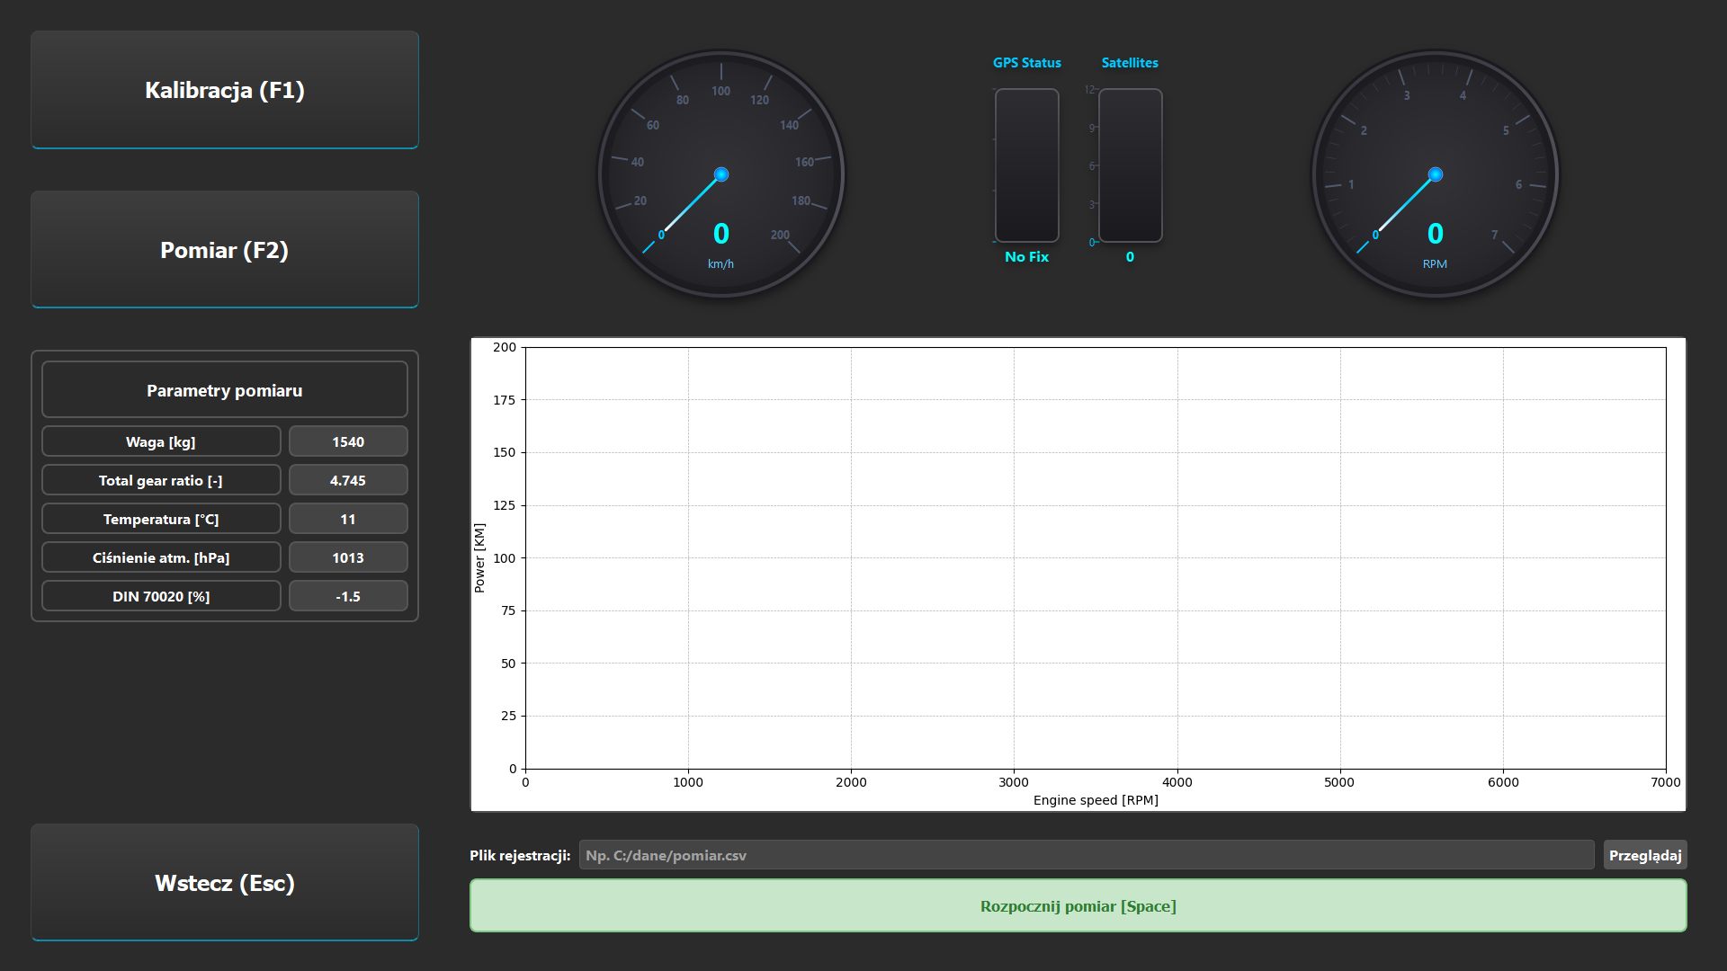This screenshot has width=1727, height=971.
Task: Click inside the power chart plot area
Action: pyautogui.click(x=1096, y=557)
